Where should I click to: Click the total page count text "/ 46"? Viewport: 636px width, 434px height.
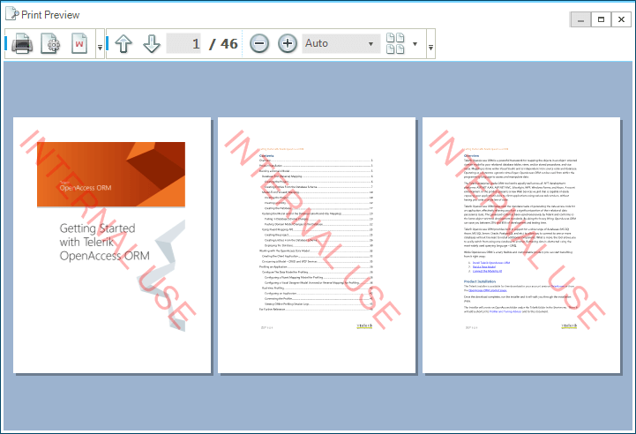(223, 43)
